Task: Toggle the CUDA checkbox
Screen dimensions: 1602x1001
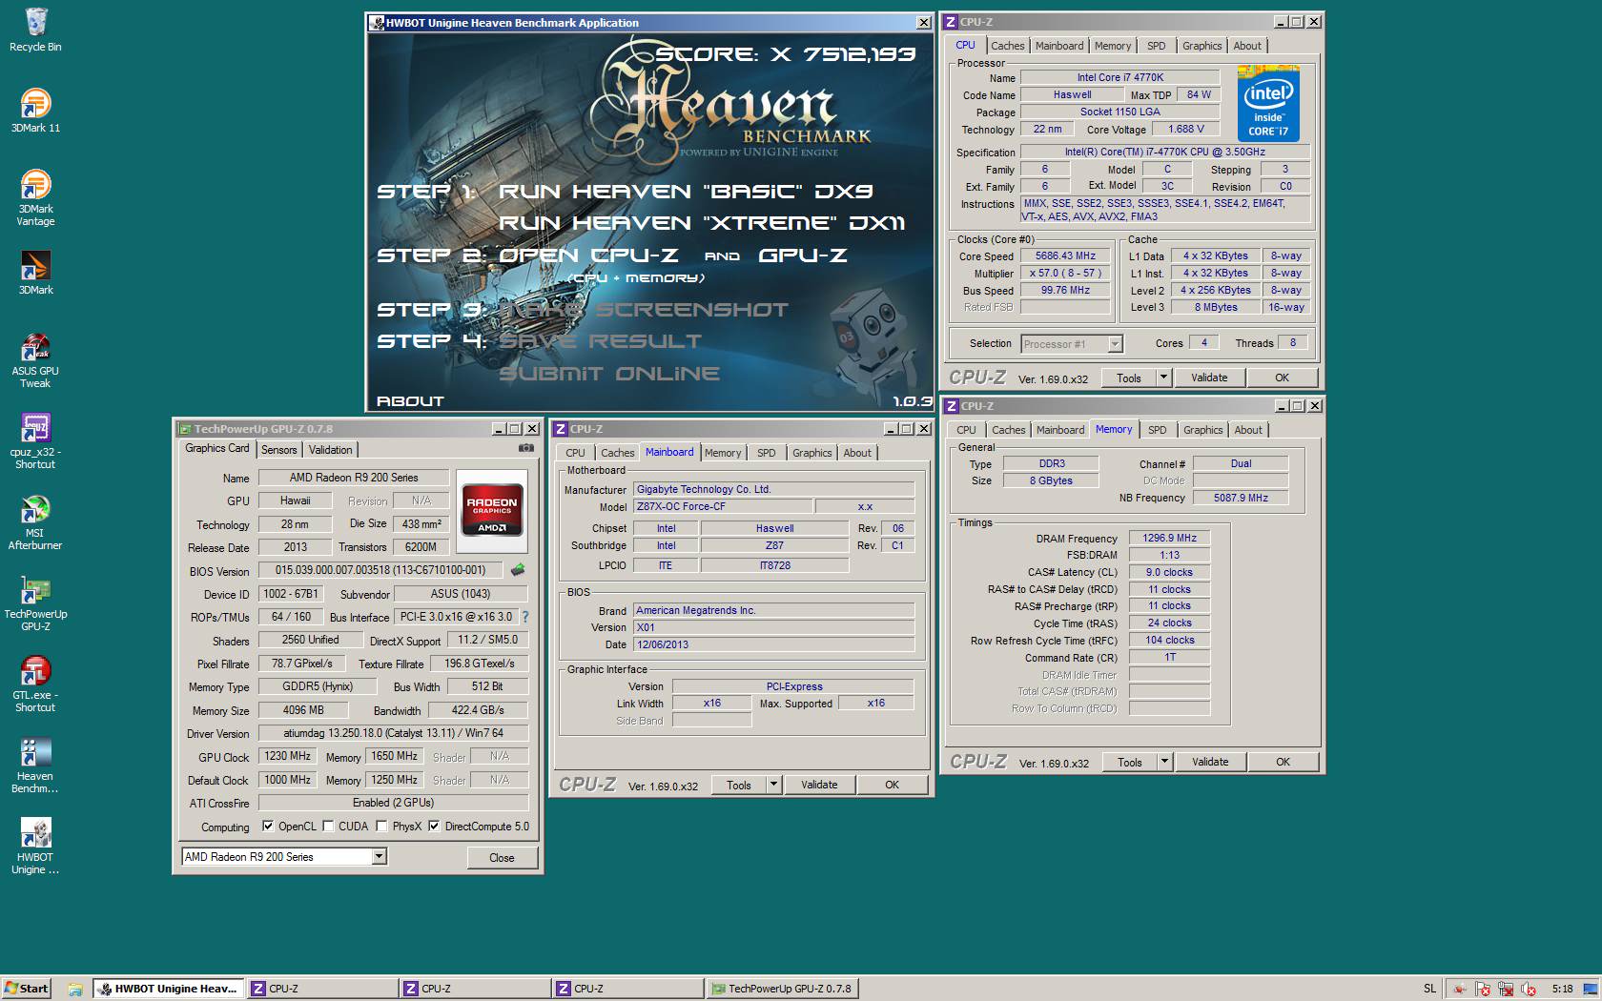Action: 329,827
